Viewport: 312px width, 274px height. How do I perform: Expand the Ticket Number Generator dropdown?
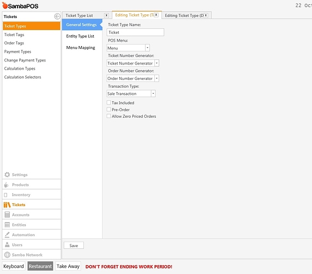[157, 63]
